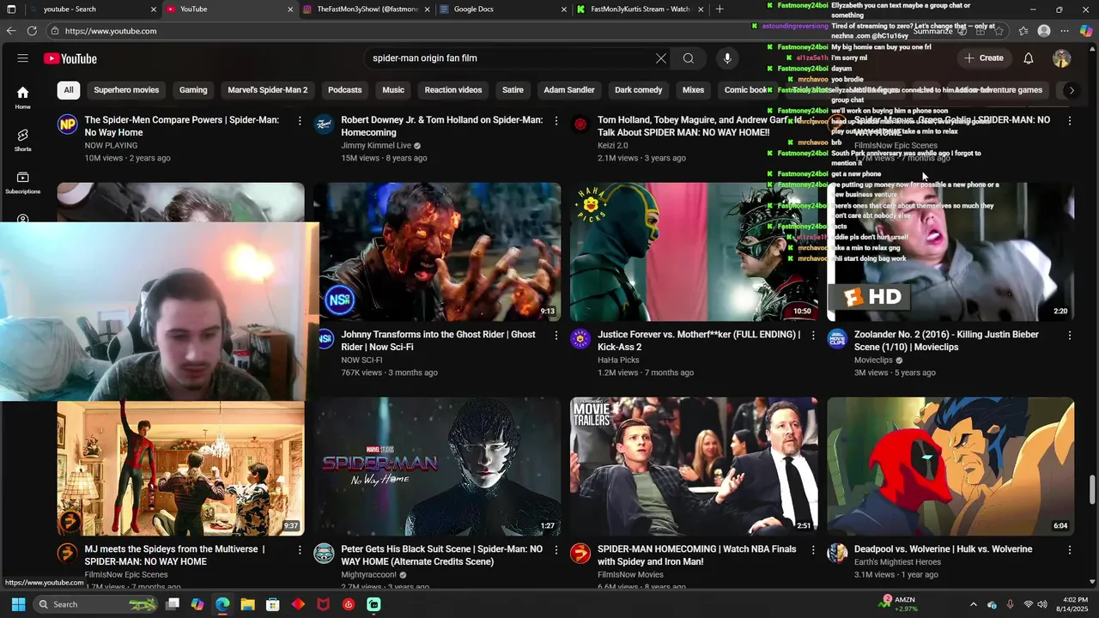Open the MJ meets the Spideys thumbnail
1099x618 pixels.
180,466
